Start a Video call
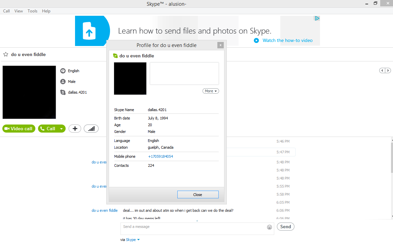Screen dimensions: 393x243 point(19,129)
